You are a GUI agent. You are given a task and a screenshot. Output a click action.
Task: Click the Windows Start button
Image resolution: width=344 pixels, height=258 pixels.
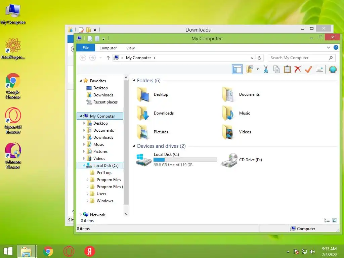pyautogui.click(x=8, y=251)
